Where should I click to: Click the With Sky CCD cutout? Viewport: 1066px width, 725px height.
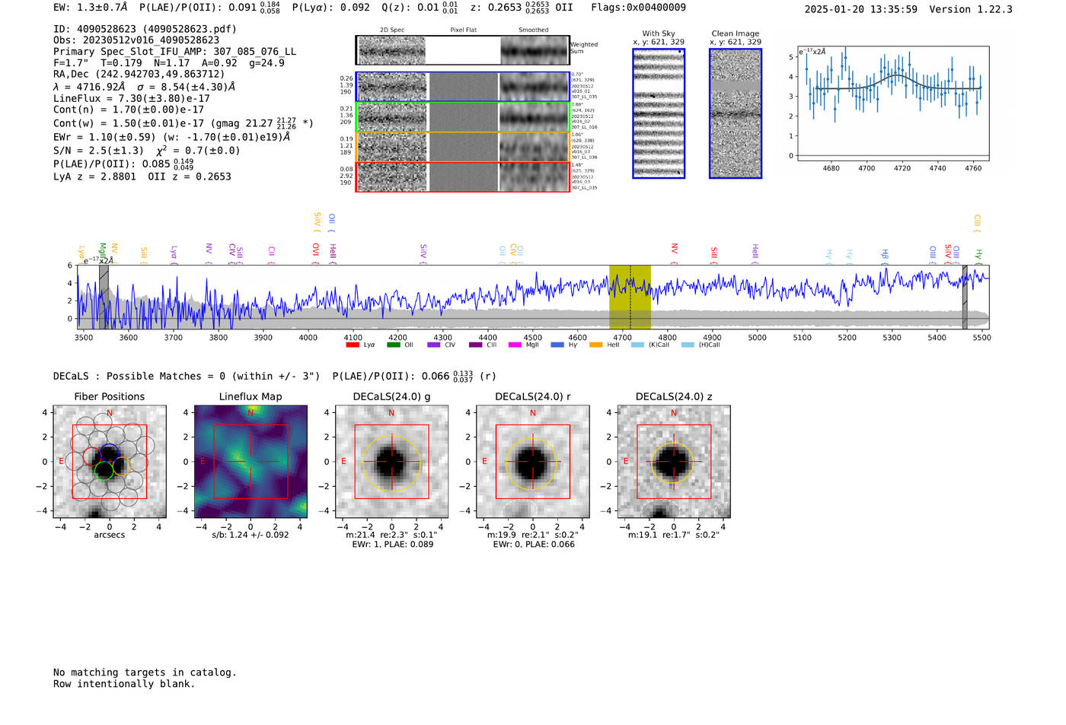pyautogui.click(x=659, y=113)
